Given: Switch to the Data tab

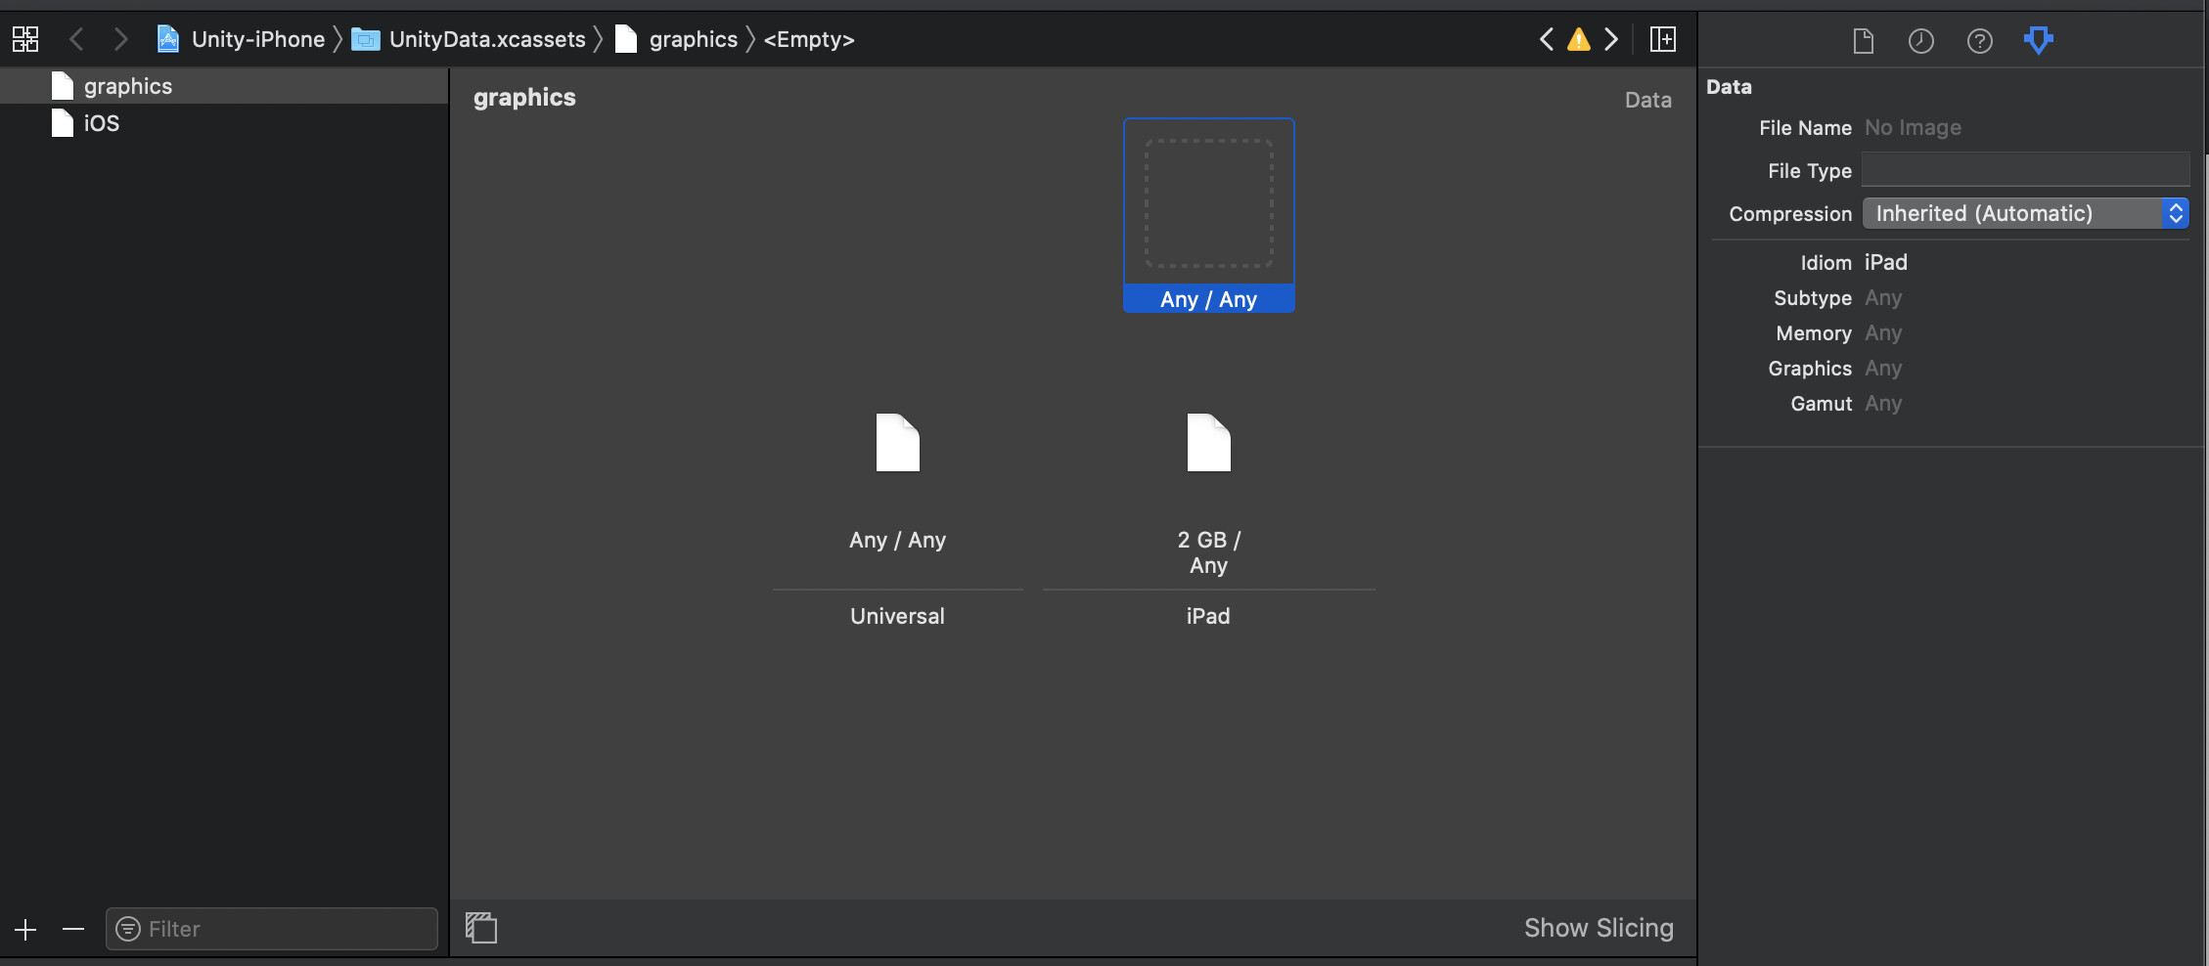Looking at the screenshot, I should 1647,99.
